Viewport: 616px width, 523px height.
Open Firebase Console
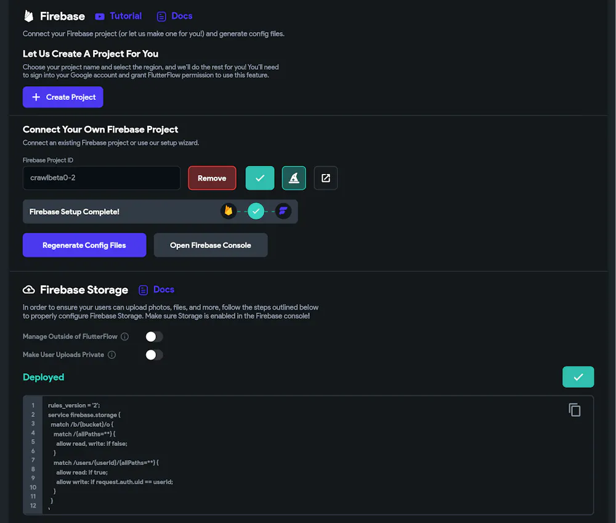pyautogui.click(x=211, y=245)
